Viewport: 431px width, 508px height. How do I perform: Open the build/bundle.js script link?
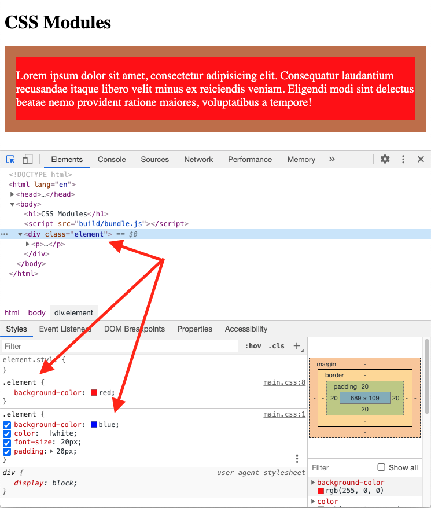[110, 223]
